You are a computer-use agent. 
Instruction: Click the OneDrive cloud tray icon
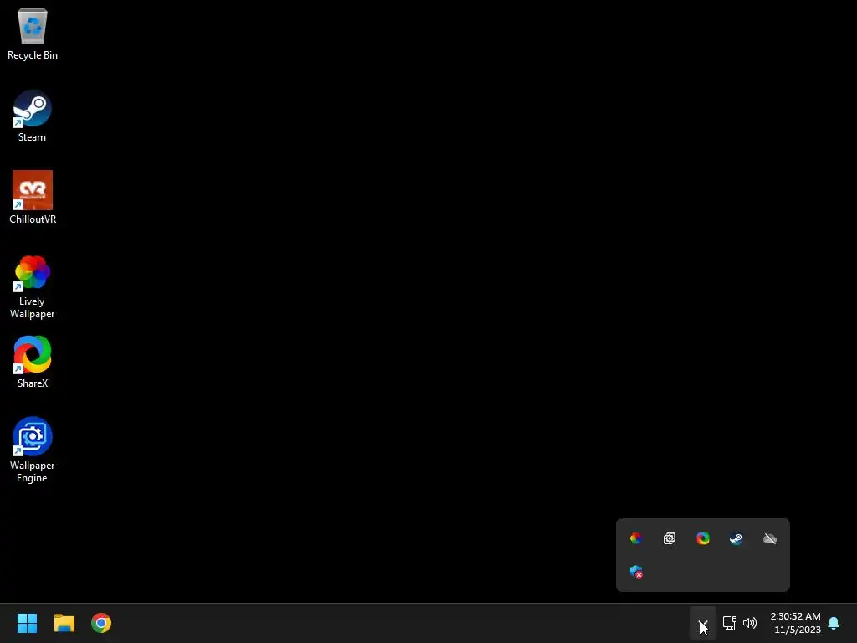click(770, 538)
